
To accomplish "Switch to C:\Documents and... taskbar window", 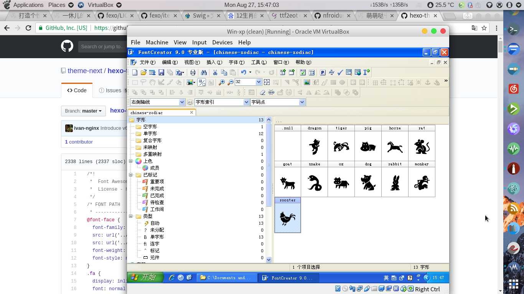I will click(x=227, y=278).
